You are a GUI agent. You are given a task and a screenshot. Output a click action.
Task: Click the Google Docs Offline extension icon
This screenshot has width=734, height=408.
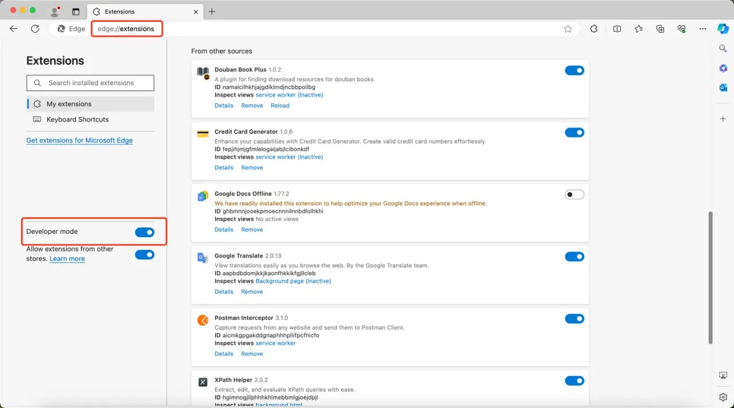[203, 196]
